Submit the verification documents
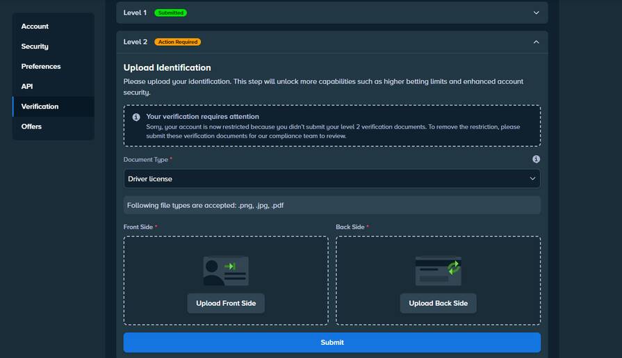The image size is (622, 358). tap(332, 342)
